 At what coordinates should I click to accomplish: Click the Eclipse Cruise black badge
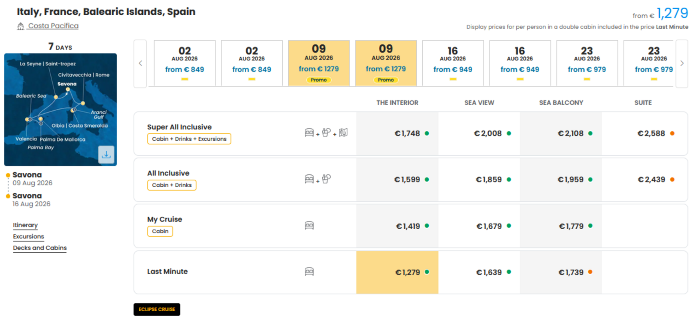click(157, 309)
